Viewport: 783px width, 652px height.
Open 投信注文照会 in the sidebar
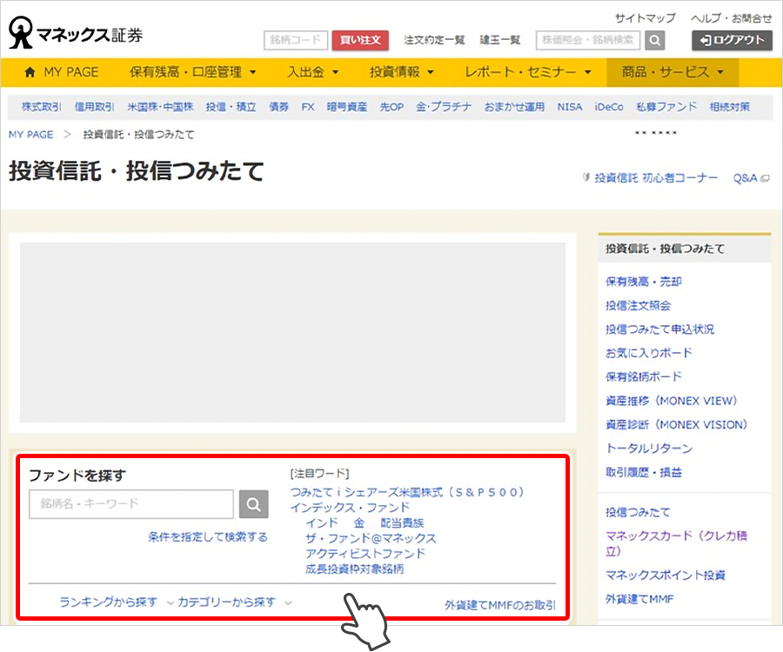(x=639, y=306)
